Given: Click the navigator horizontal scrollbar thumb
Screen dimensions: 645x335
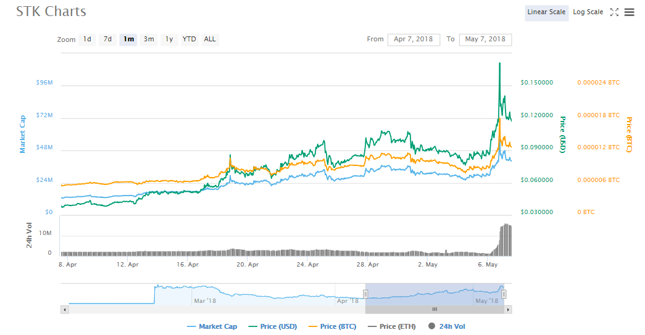Looking at the screenshot, I should (435, 309).
